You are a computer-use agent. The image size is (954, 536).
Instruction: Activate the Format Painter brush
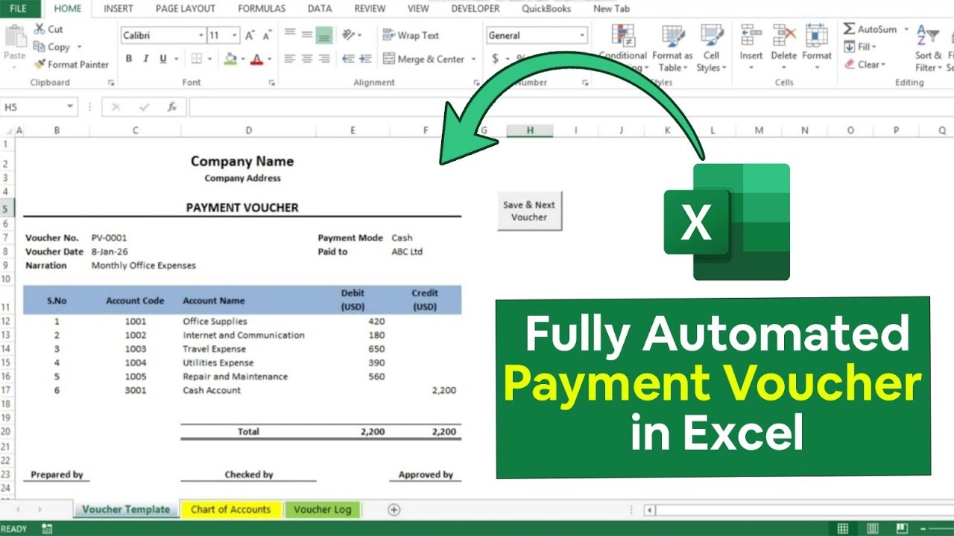pos(40,65)
